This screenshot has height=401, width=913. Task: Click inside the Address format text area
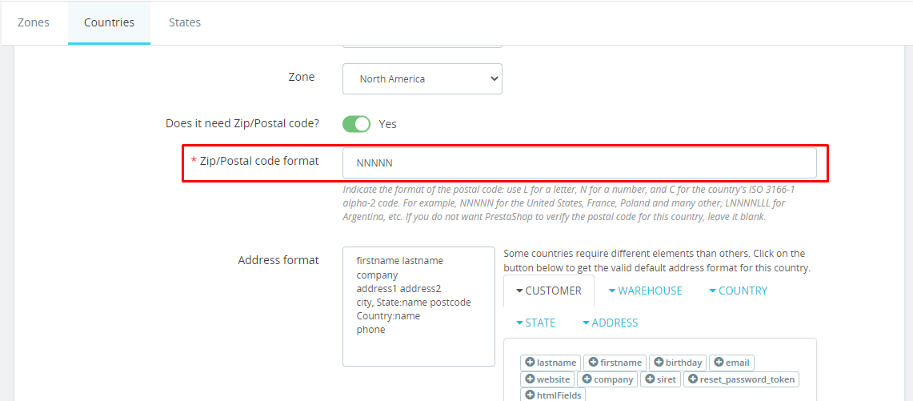tap(418, 307)
